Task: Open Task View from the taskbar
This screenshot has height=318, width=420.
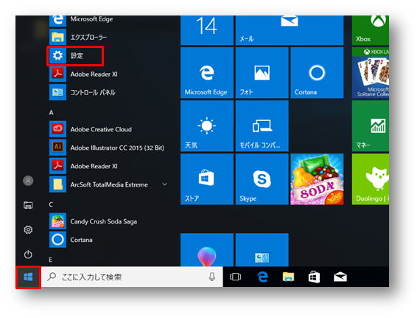Action: [x=236, y=277]
